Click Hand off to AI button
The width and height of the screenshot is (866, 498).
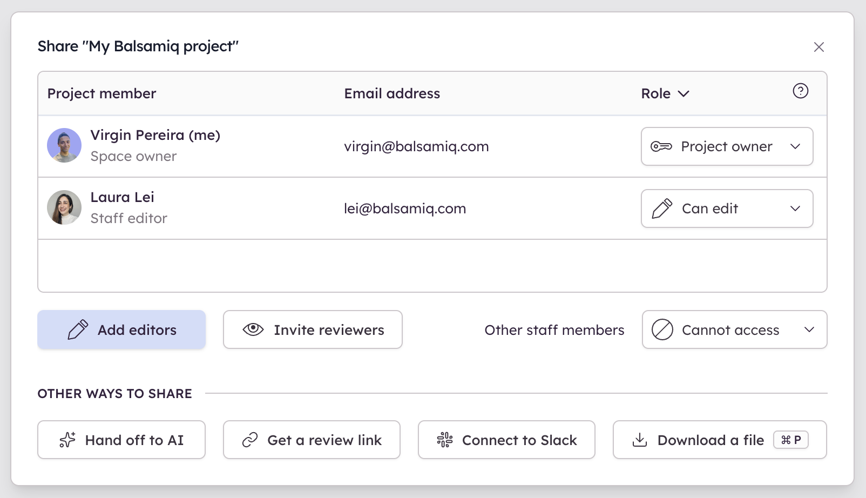point(121,440)
